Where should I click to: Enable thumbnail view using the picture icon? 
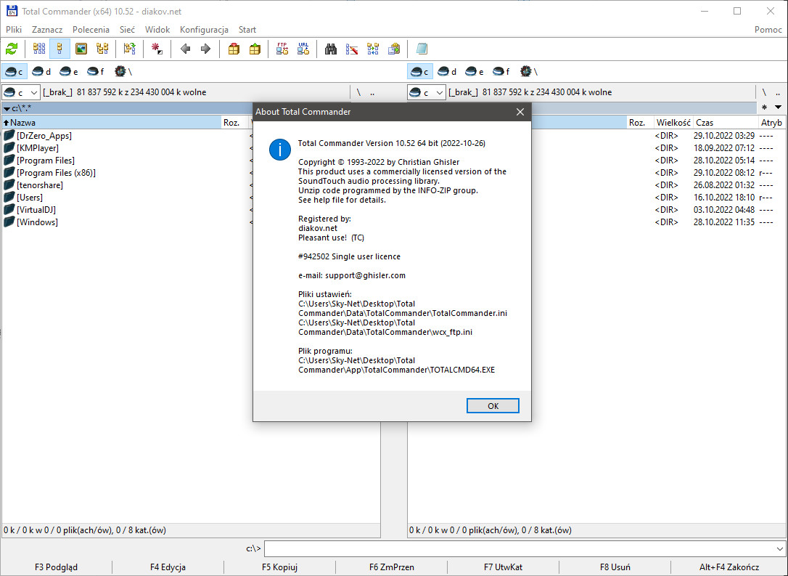(x=81, y=49)
